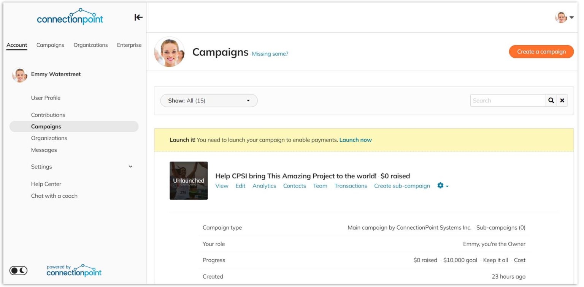Open Analytics for the campaign

[x=264, y=186]
